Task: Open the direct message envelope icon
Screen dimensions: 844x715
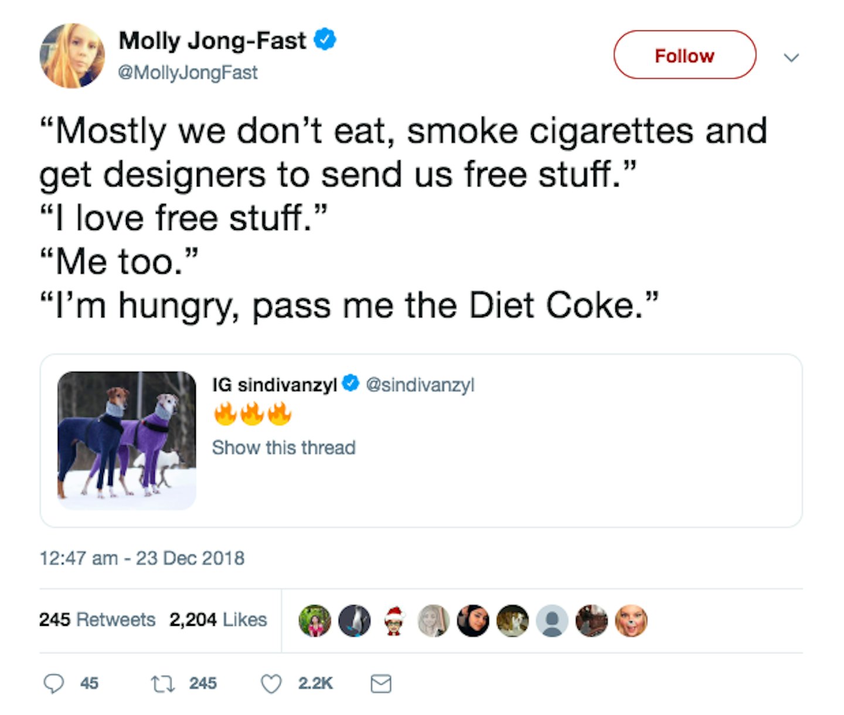Action: click(x=381, y=684)
